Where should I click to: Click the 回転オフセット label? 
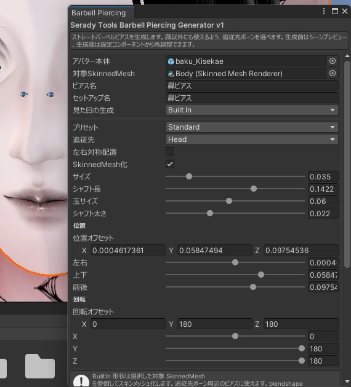pyautogui.click(x=93, y=311)
